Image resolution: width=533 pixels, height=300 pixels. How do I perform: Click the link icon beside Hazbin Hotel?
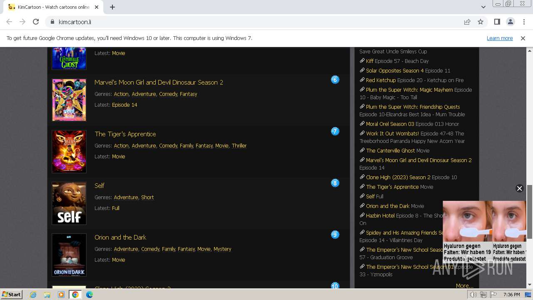coord(362,215)
